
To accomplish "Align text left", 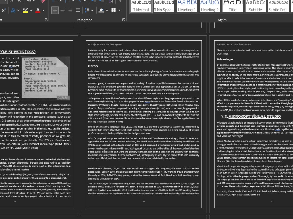I will coord(55,10).
